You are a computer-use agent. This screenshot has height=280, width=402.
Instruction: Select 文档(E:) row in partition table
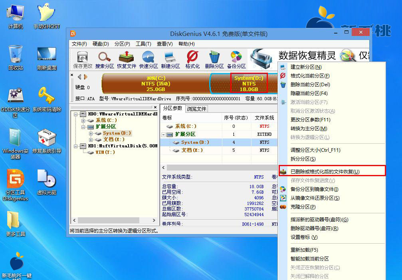(x=219, y=150)
